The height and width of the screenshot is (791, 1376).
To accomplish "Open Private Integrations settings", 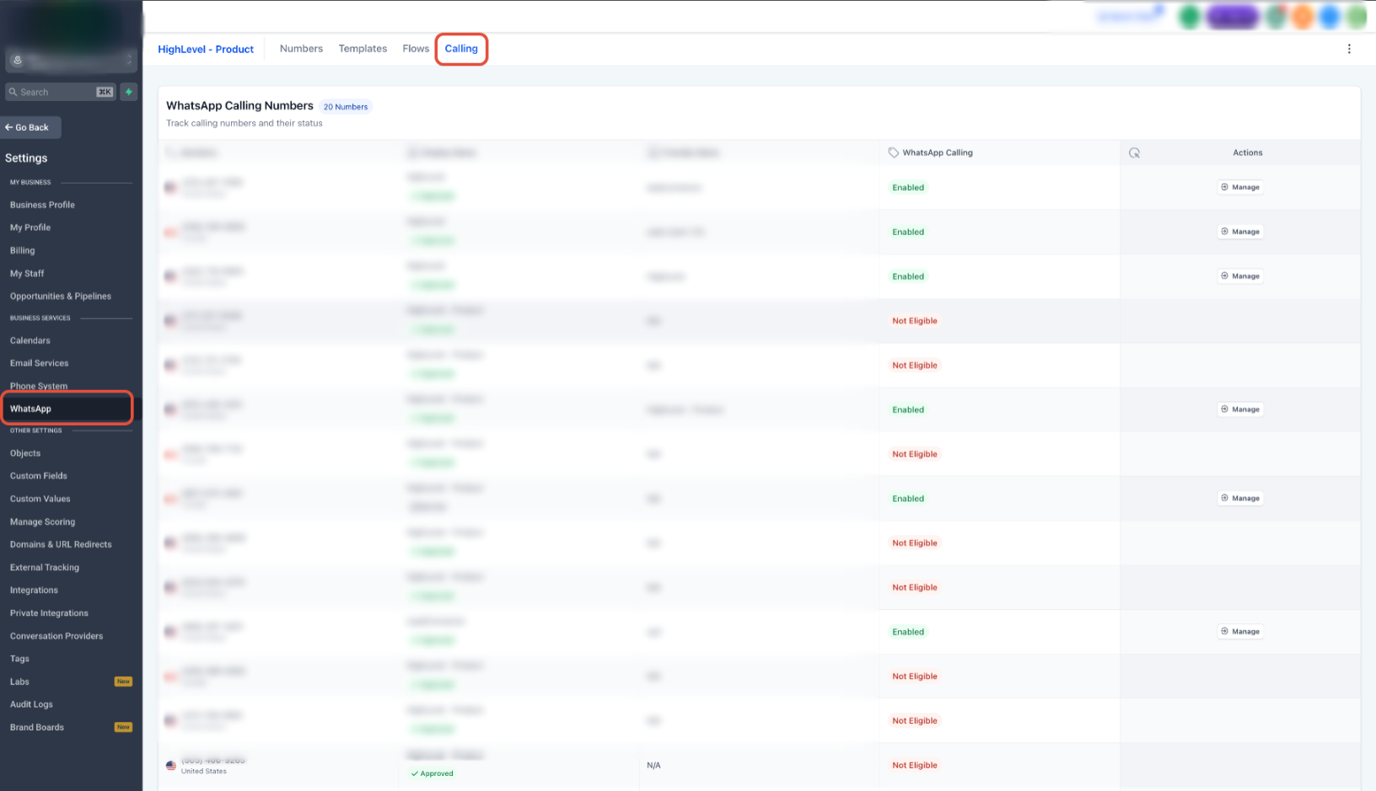I will (49, 613).
